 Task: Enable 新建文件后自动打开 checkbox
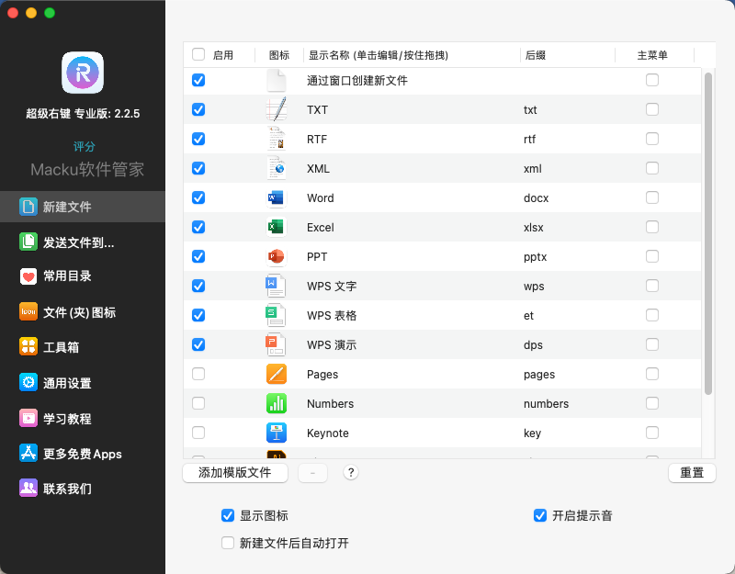[x=228, y=543]
